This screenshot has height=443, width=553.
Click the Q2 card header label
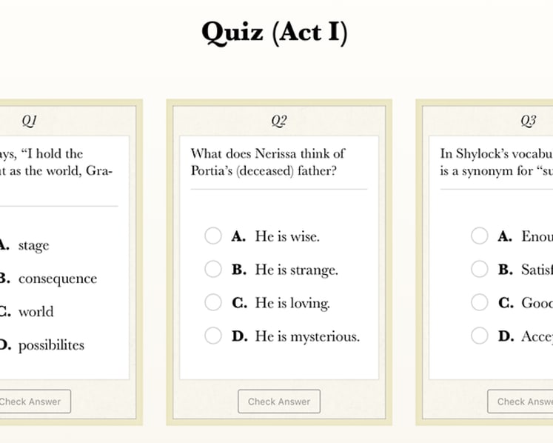279,121
